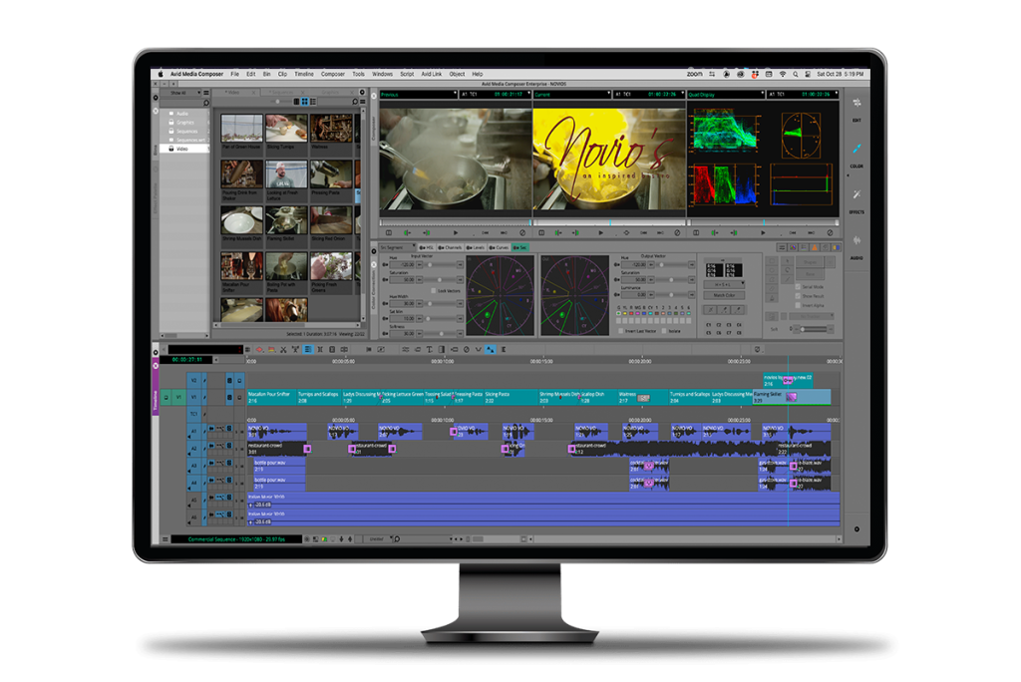Click the bin container sidebar search icon
Viewport: 1021px width, 682px height.
coord(205,103)
